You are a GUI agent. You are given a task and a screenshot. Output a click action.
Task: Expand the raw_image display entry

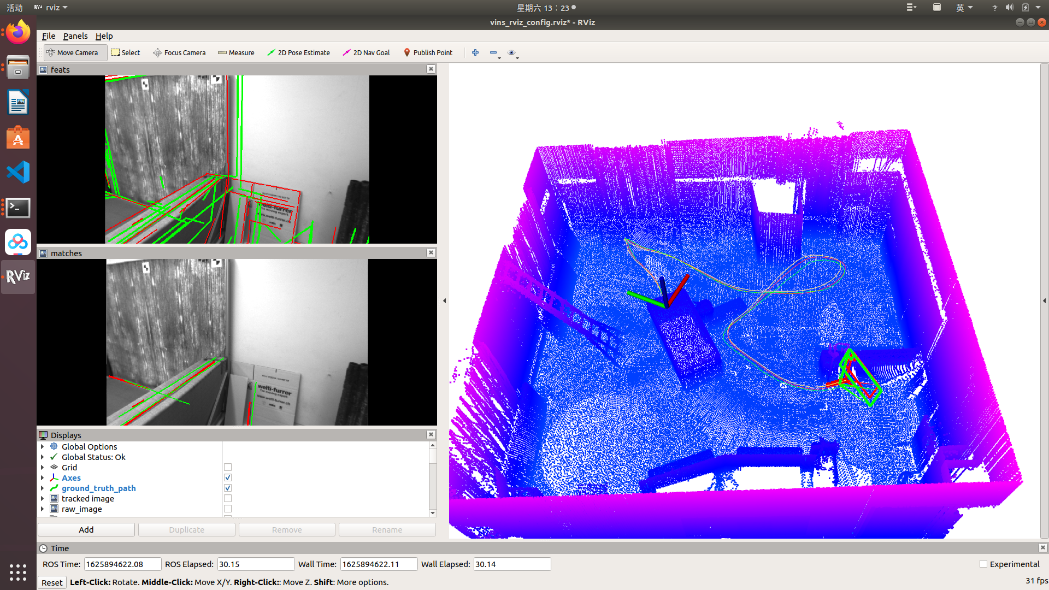(x=43, y=509)
